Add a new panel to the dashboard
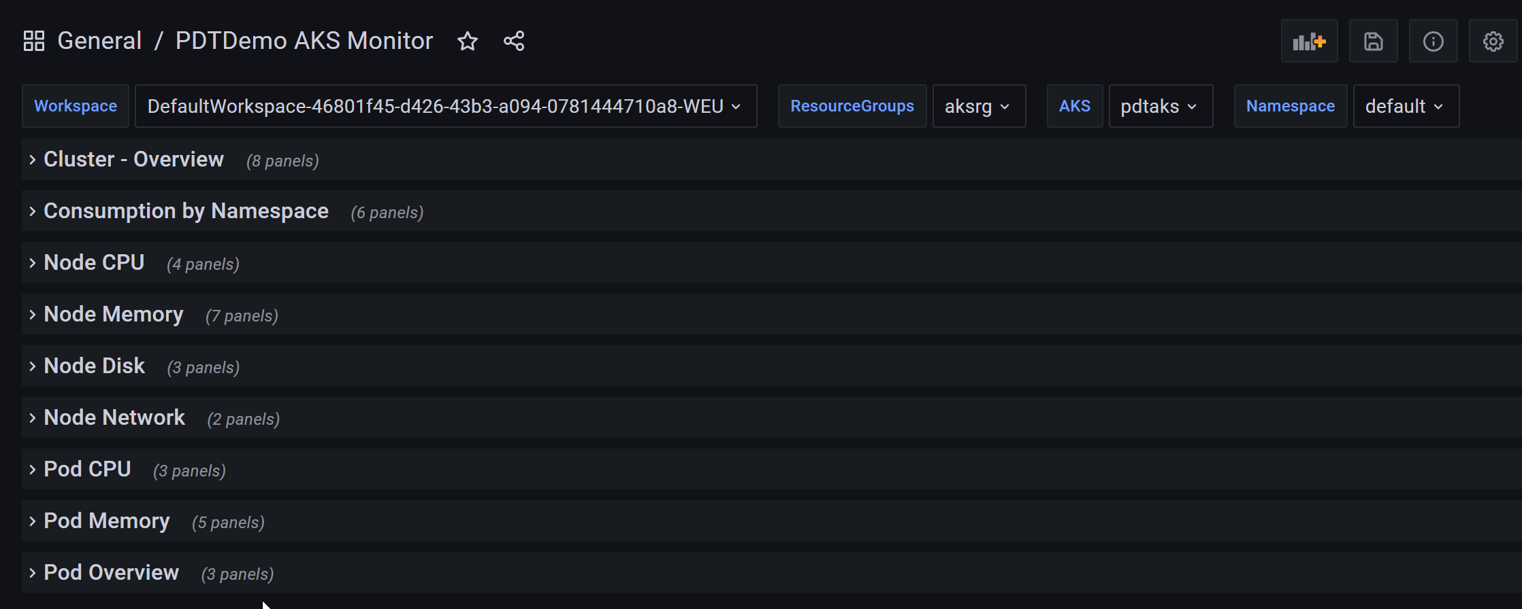Image resolution: width=1522 pixels, height=609 pixels. 1309,41
